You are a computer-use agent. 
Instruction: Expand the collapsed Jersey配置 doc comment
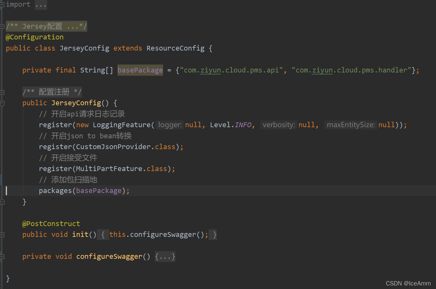point(2,26)
